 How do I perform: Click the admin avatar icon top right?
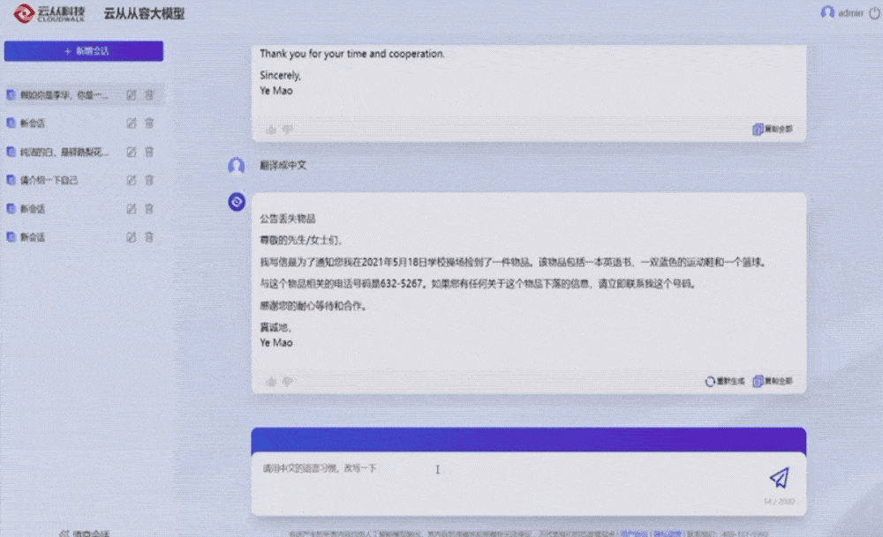click(x=827, y=12)
